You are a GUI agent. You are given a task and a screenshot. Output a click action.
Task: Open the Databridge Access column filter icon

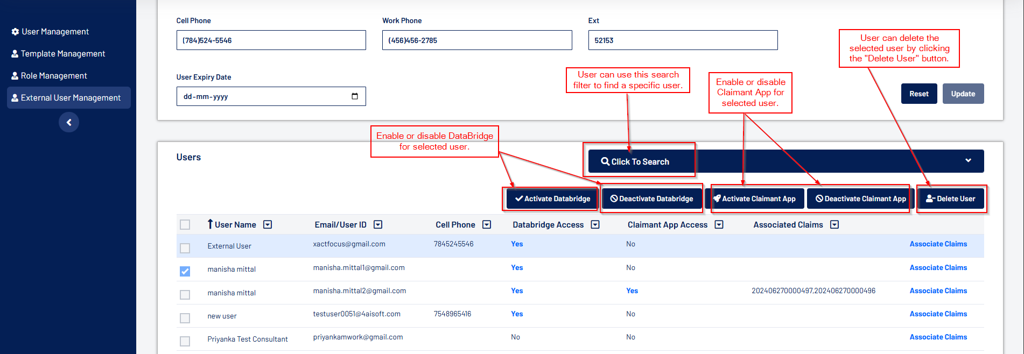pos(595,225)
